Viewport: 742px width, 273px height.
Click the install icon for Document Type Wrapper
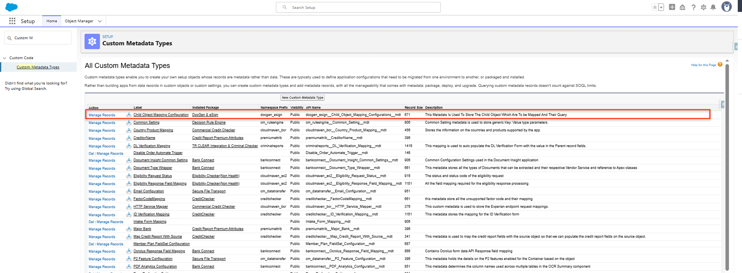pyautogui.click(x=129, y=168)
